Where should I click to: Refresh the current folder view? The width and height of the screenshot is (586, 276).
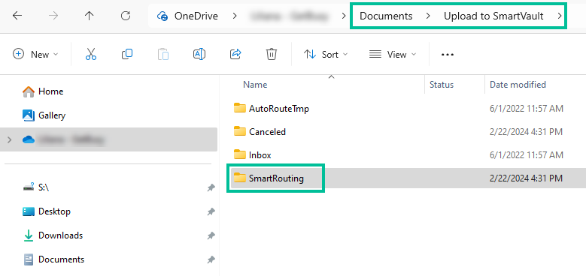click(x=126, y=16)
